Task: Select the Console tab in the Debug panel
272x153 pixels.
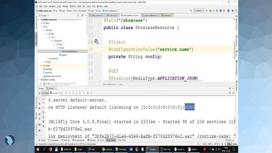Action: tap(54, 93)
